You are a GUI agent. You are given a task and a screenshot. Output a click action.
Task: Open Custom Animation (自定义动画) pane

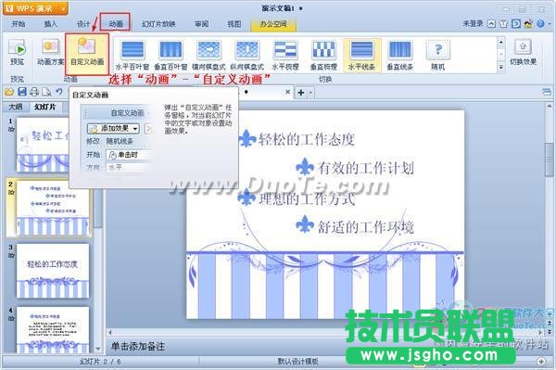click(87, 53)
